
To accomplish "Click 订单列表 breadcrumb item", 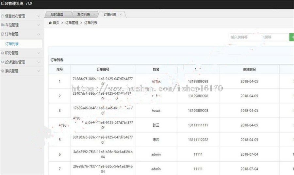I will click(x=91, y=23).
